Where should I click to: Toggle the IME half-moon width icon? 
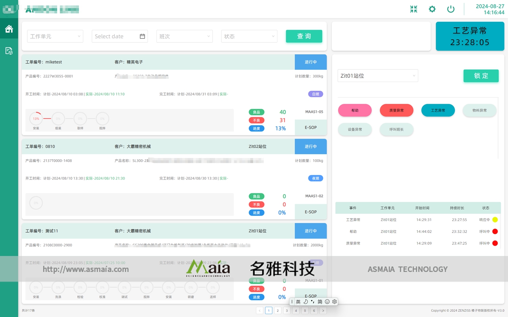[x=306, y=302]
